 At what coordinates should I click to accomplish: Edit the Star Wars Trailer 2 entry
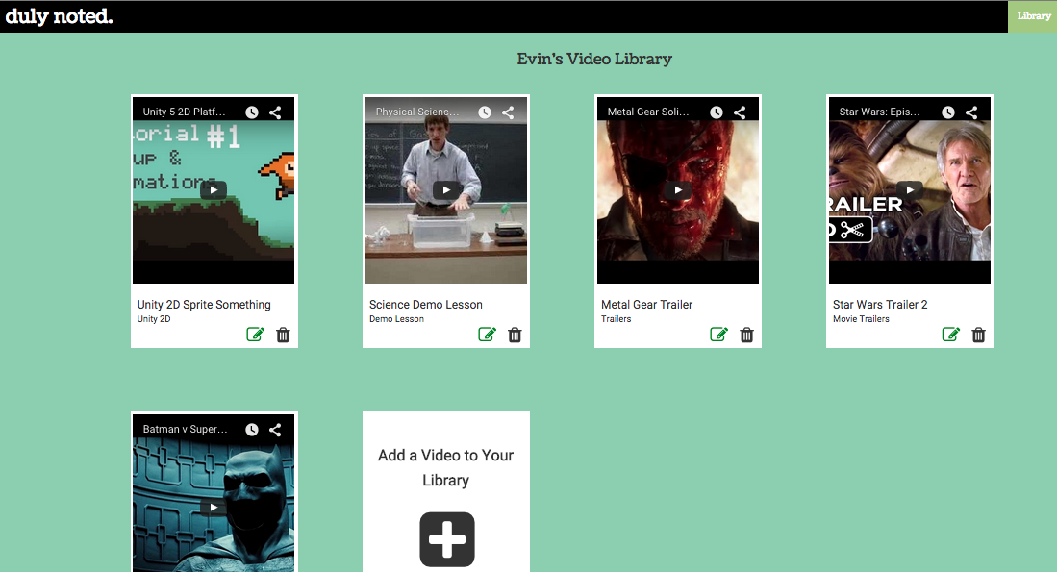pos(950,335)
